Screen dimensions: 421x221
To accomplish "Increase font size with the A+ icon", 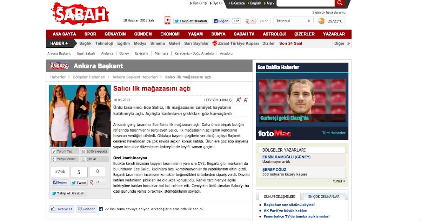I will pyautogui.click(x=239, y=100).
